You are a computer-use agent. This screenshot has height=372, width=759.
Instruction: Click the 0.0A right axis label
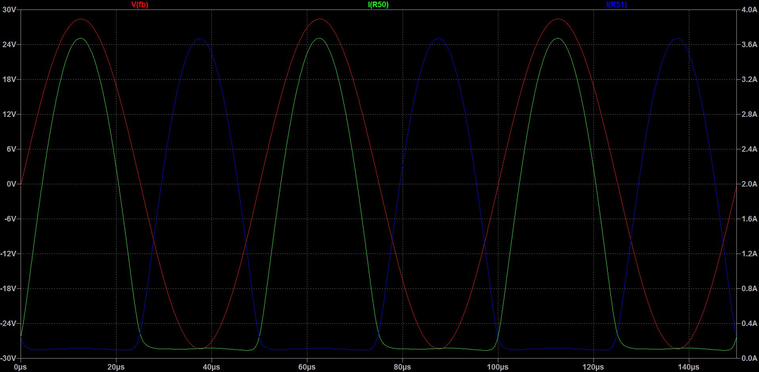click(x=749, y=358)
